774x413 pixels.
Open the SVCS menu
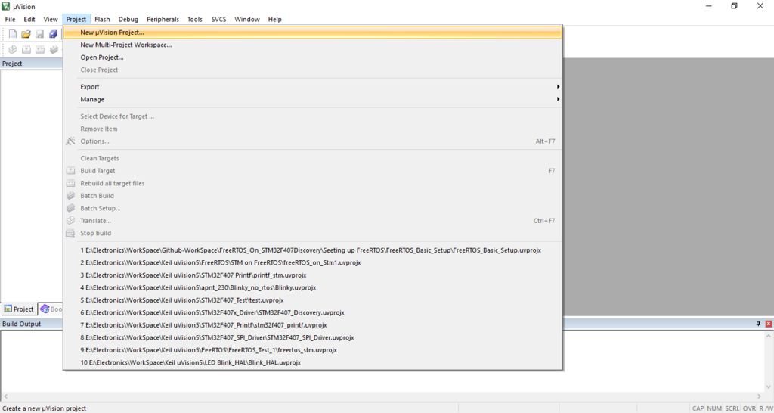pyautogui.click(x=218, y=19)
